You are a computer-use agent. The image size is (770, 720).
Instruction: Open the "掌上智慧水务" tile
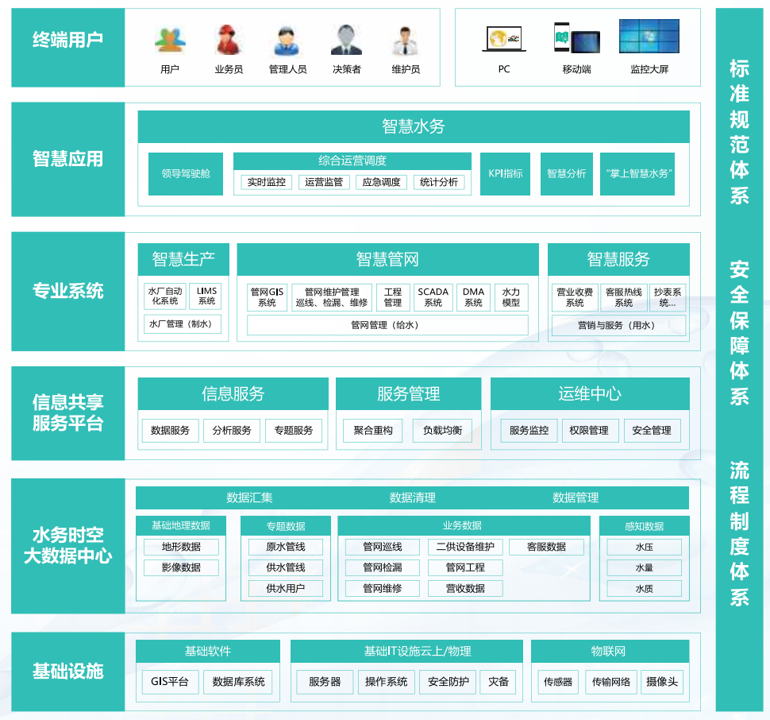tap(637, 174)
